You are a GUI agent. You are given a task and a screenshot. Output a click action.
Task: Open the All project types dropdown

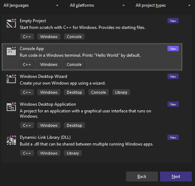coord(163,5)
